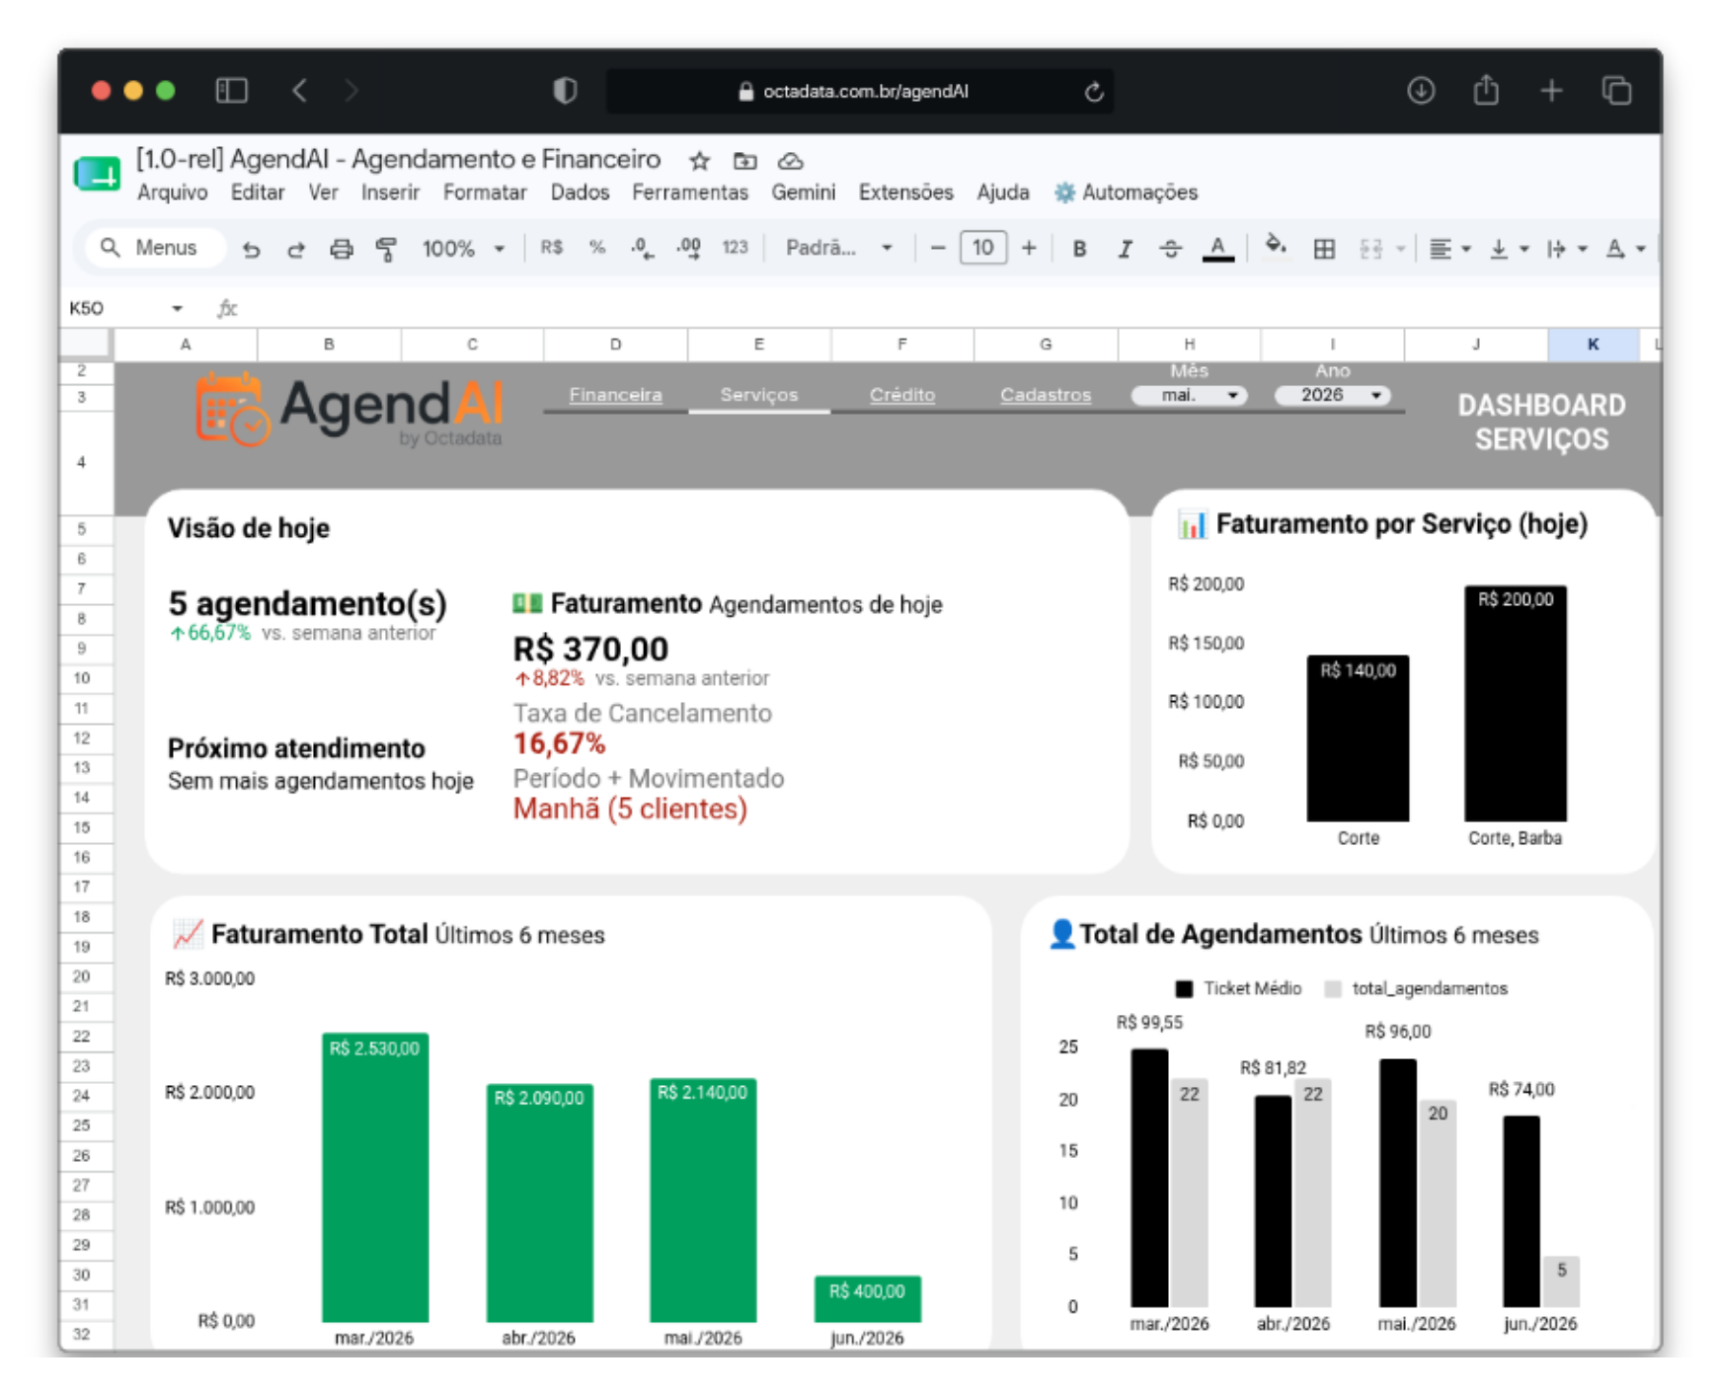This screenshot has width=1716, height=1393.
Task: Open the Padrã... font dropdown
Action: [839, 248]
